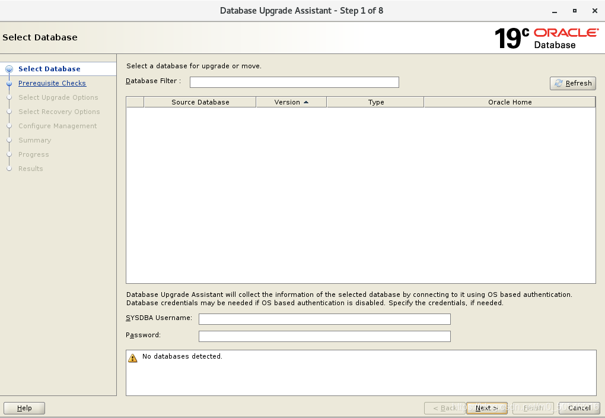Cancel the upgrade assistant
605x418 pixels.
pyautogui.click(x=579, y=408)
